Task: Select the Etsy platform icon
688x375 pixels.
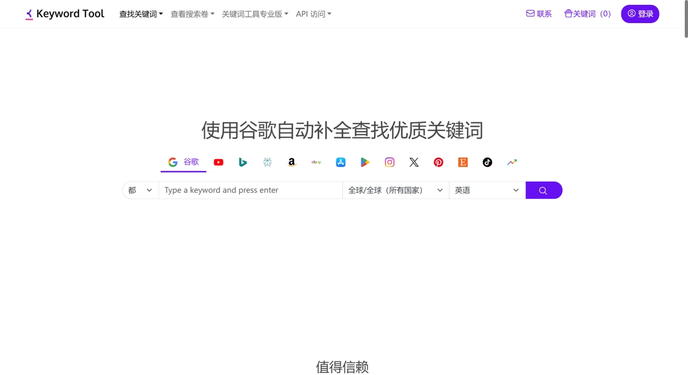Action: 463,162
